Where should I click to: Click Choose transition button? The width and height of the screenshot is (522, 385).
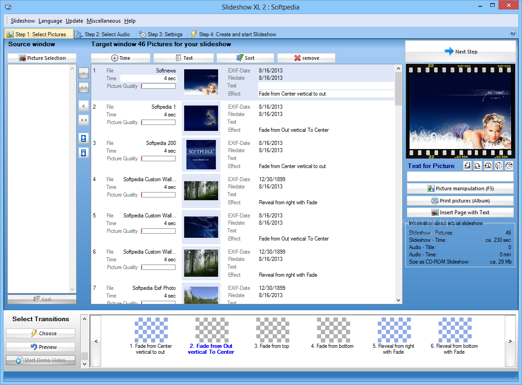(41, 333)
